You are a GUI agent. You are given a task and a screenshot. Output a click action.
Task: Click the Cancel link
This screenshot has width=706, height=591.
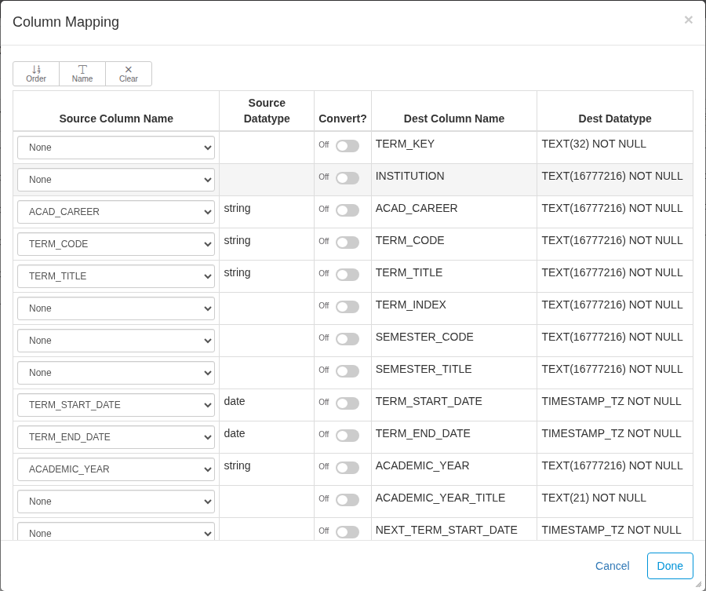click(x=613, y=566)
